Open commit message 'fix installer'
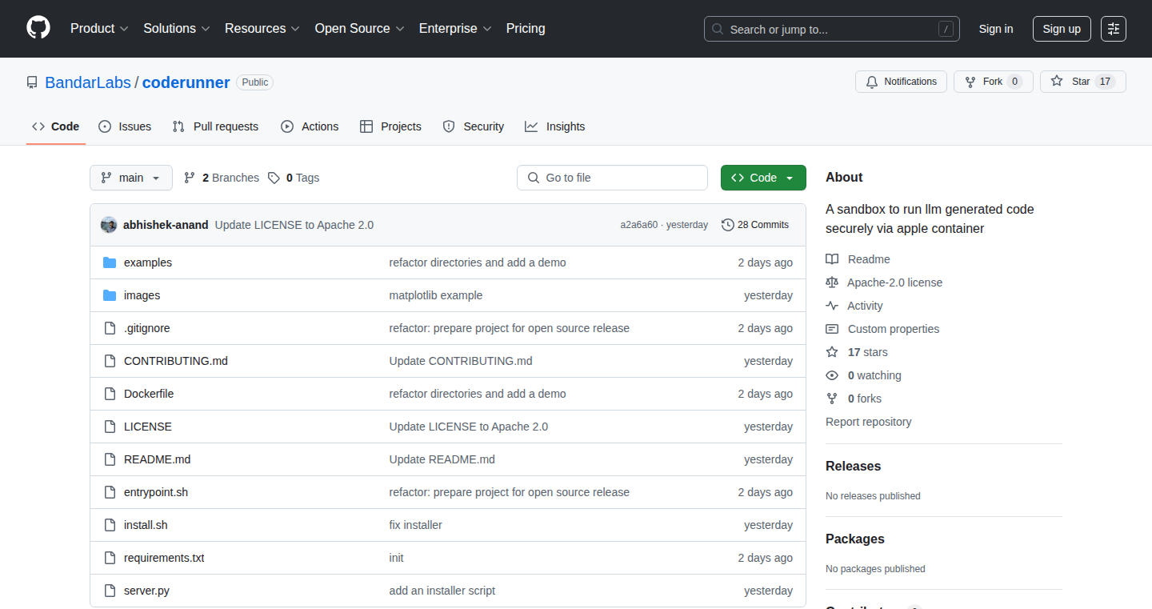This screenshot has height=609, width=1152. (416, 525)
